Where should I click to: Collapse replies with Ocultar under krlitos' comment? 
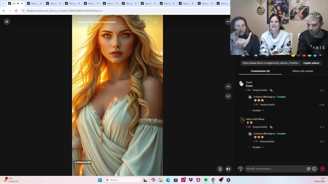pos(258,147)
